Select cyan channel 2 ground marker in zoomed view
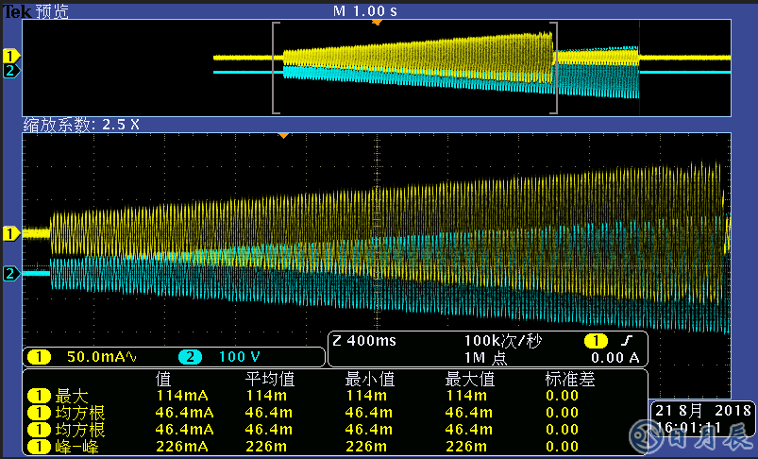This screenshot has width=758, height=459. click(10, 274)
